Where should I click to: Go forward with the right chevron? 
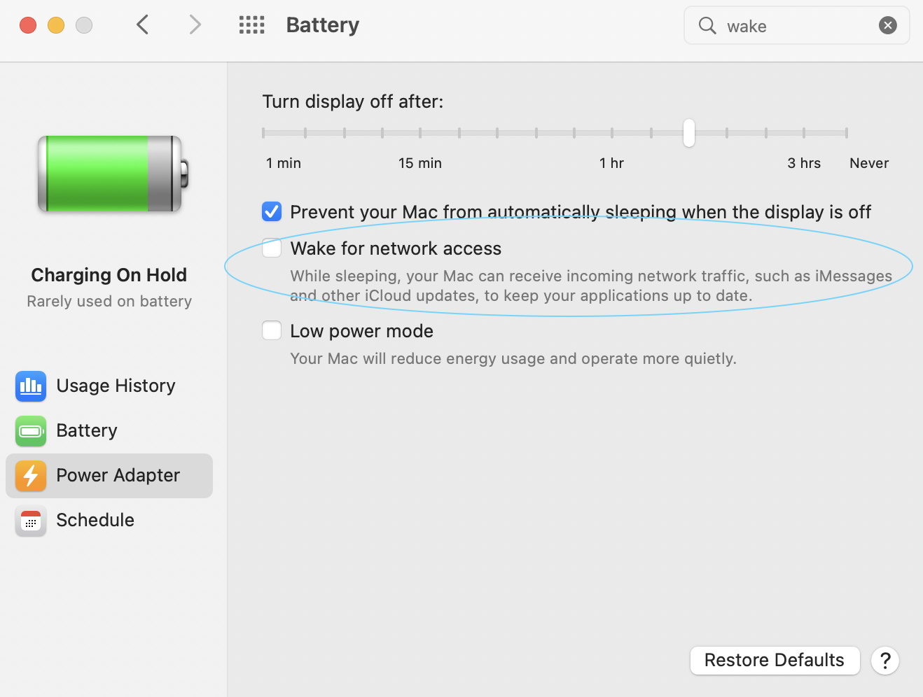(195, 25)
